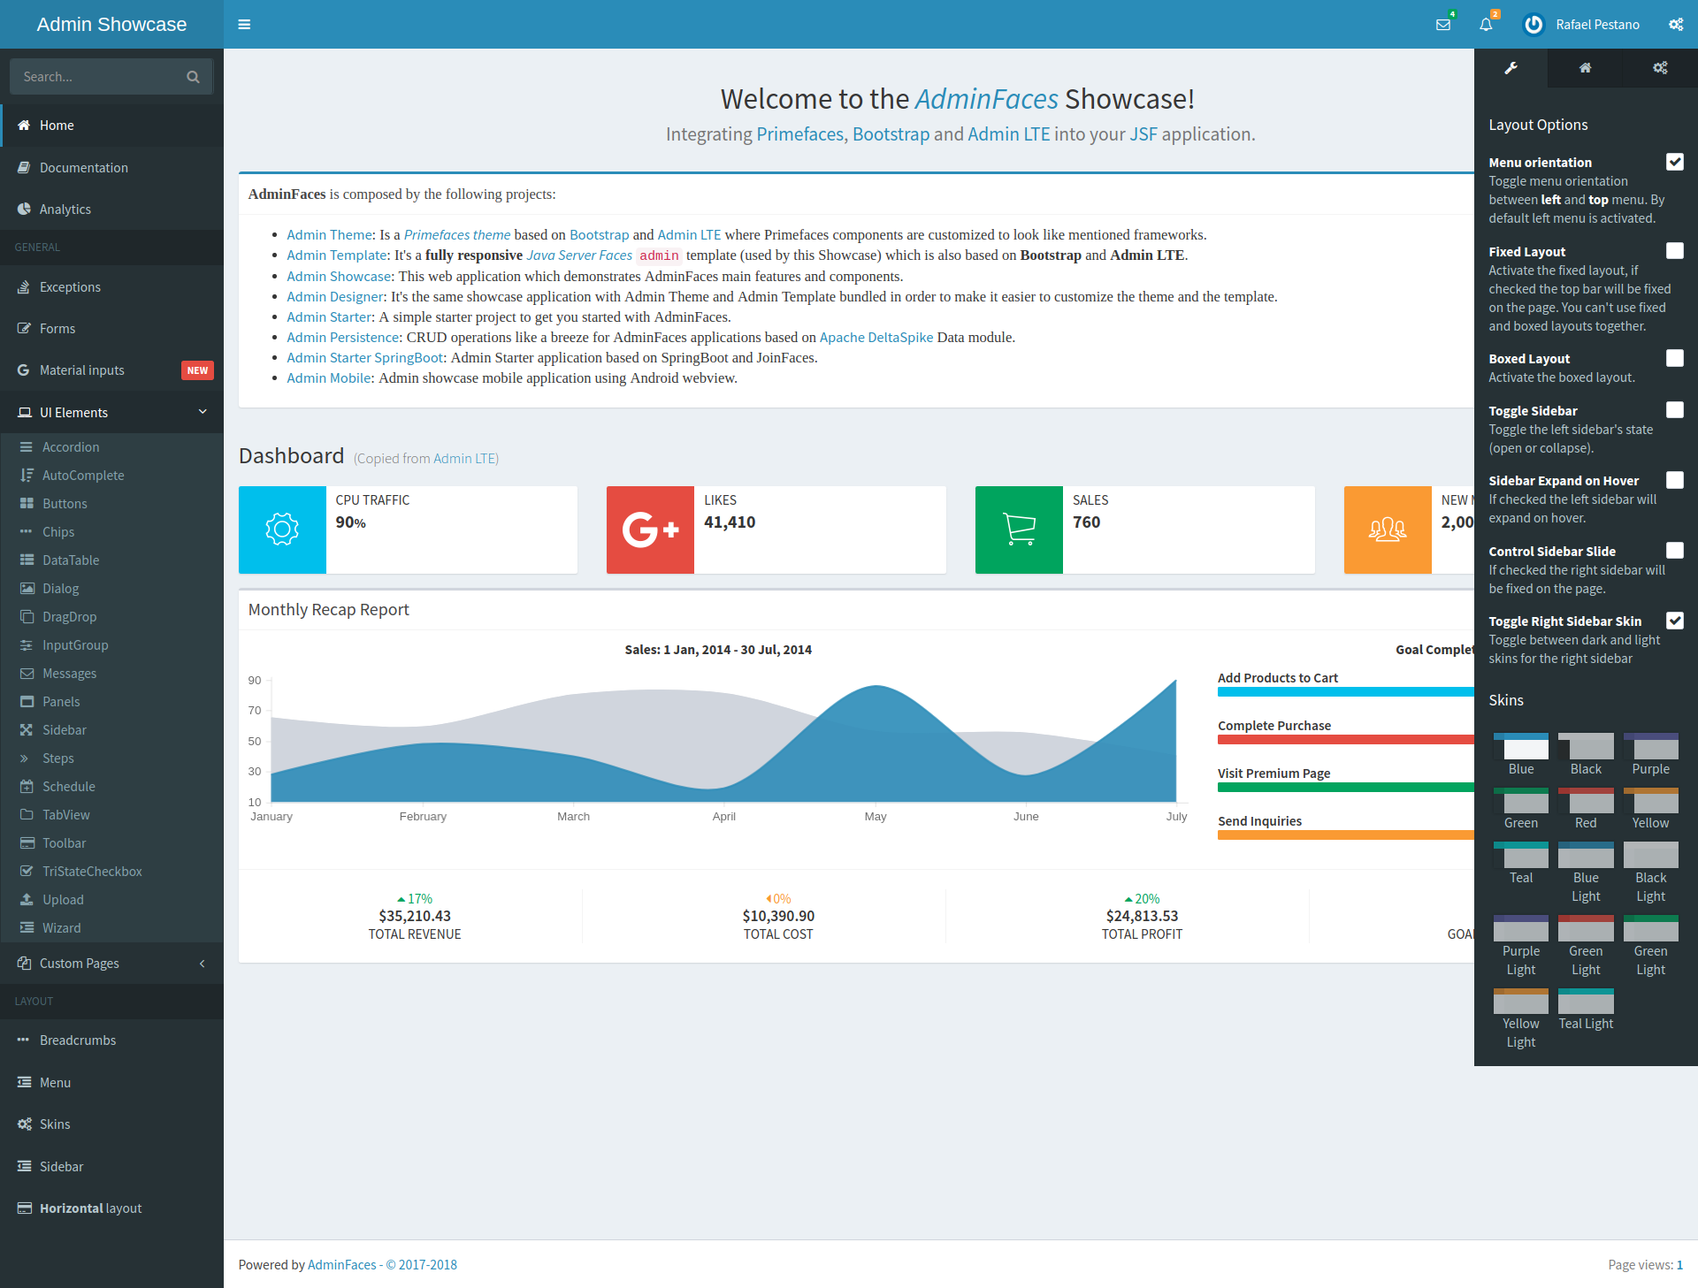Image resolution: width=1698 pixels, height=1288 pixels.
Task: Open the Admin Starter SpringBoot link
Action: [x=364, y=358]
